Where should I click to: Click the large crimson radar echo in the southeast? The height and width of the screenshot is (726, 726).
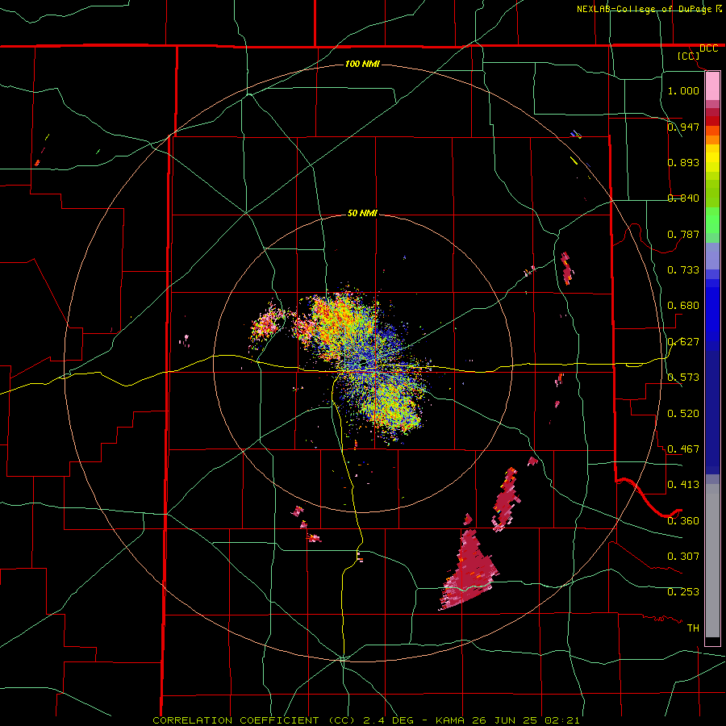click(468, 572)
